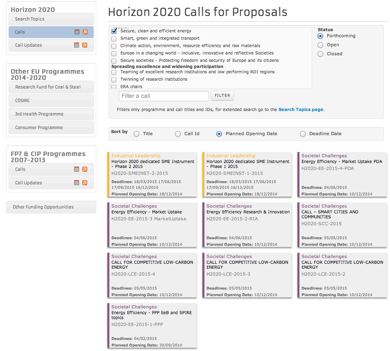Click RSS icon in FP7 Call Updates row
Viewport: 390px width, 351px height.
coord(85,183)
